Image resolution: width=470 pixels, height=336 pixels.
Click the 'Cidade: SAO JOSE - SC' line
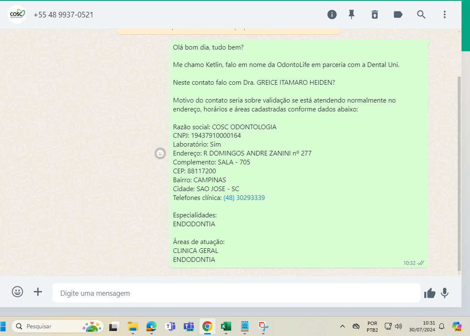pyautogui.click(x=206, y=189)
